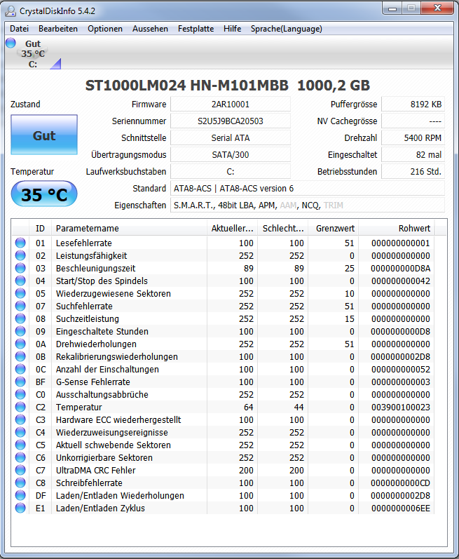Click status orb for Lesefehlerrate row
This screenshot has height=559, width=459.
(20, 243)
